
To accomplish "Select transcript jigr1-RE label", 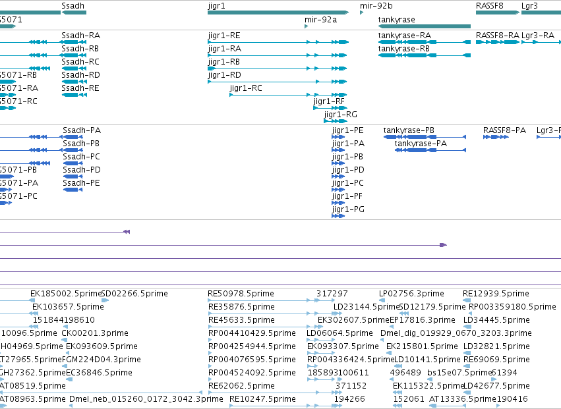I will tap(224, 36).
